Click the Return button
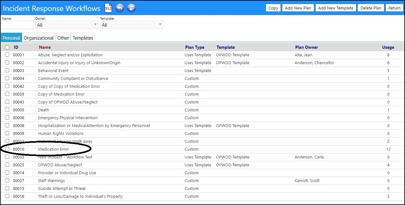 [x=394, y=8]
